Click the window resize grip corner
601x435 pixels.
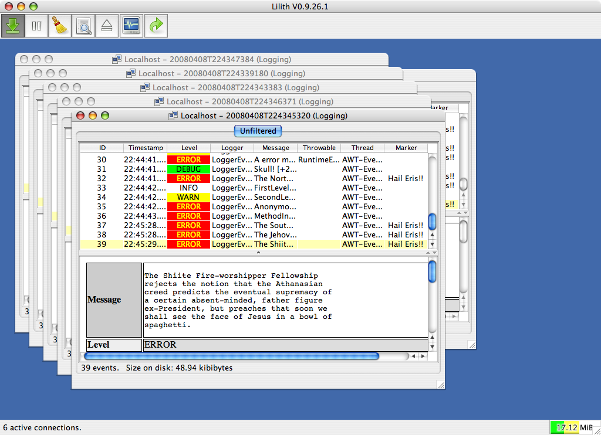(440, 384)
